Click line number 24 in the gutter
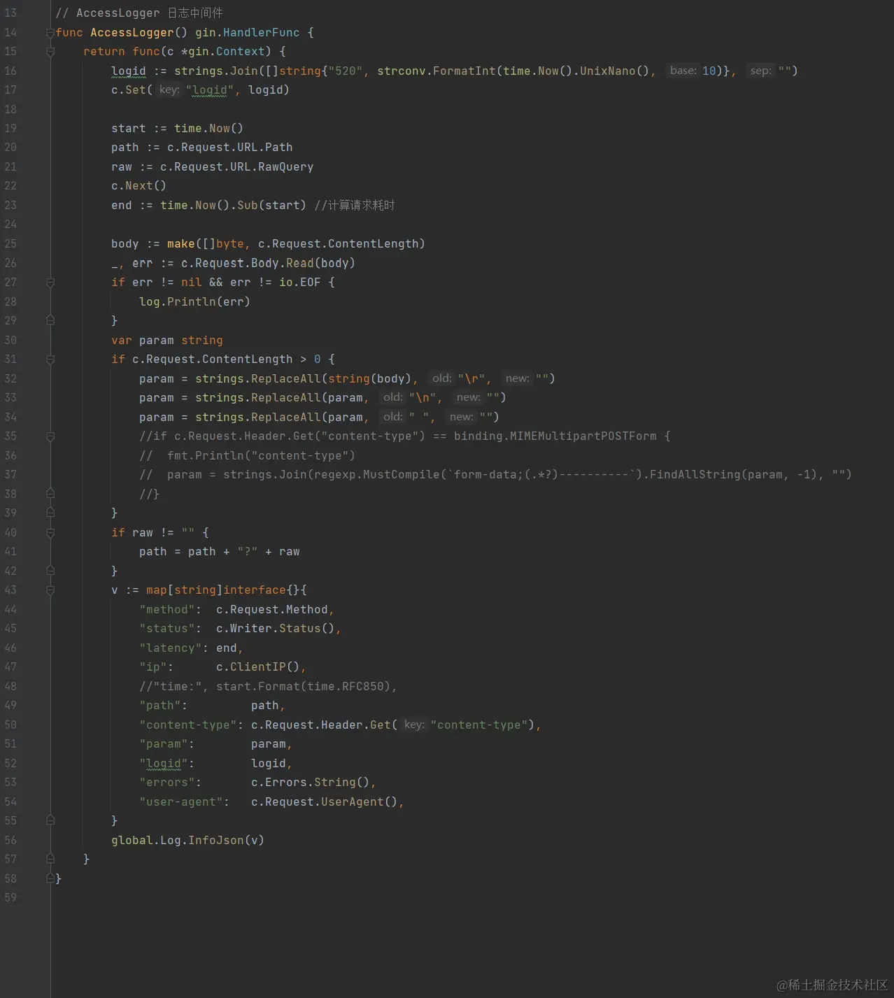 pos(10,224)
